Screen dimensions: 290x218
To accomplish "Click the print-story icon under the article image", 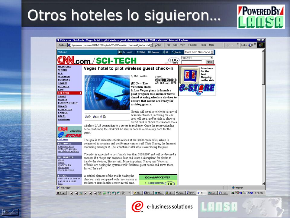I will click(103, 117).
